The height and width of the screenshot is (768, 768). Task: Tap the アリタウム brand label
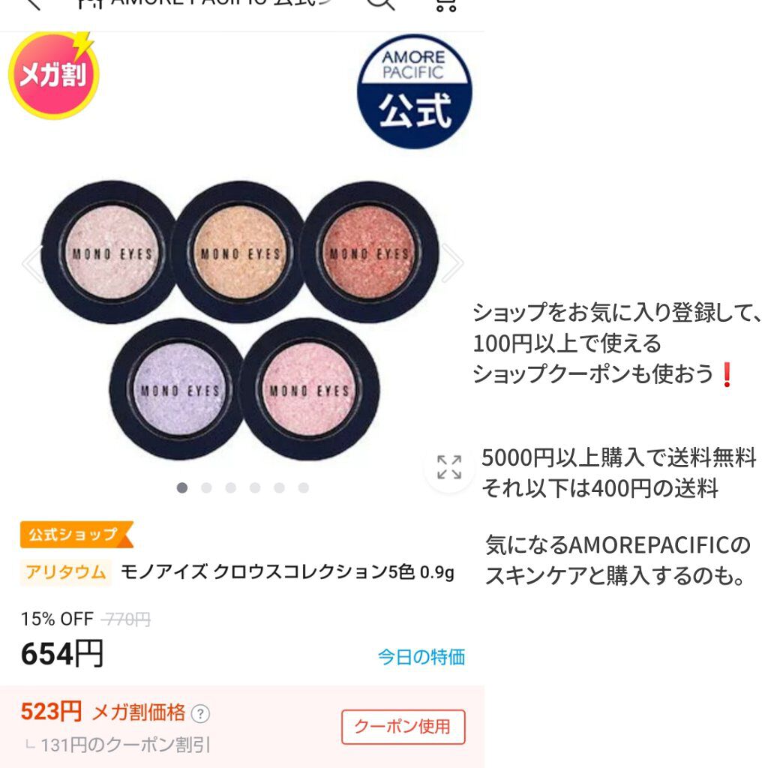click(x=66, y=572)
